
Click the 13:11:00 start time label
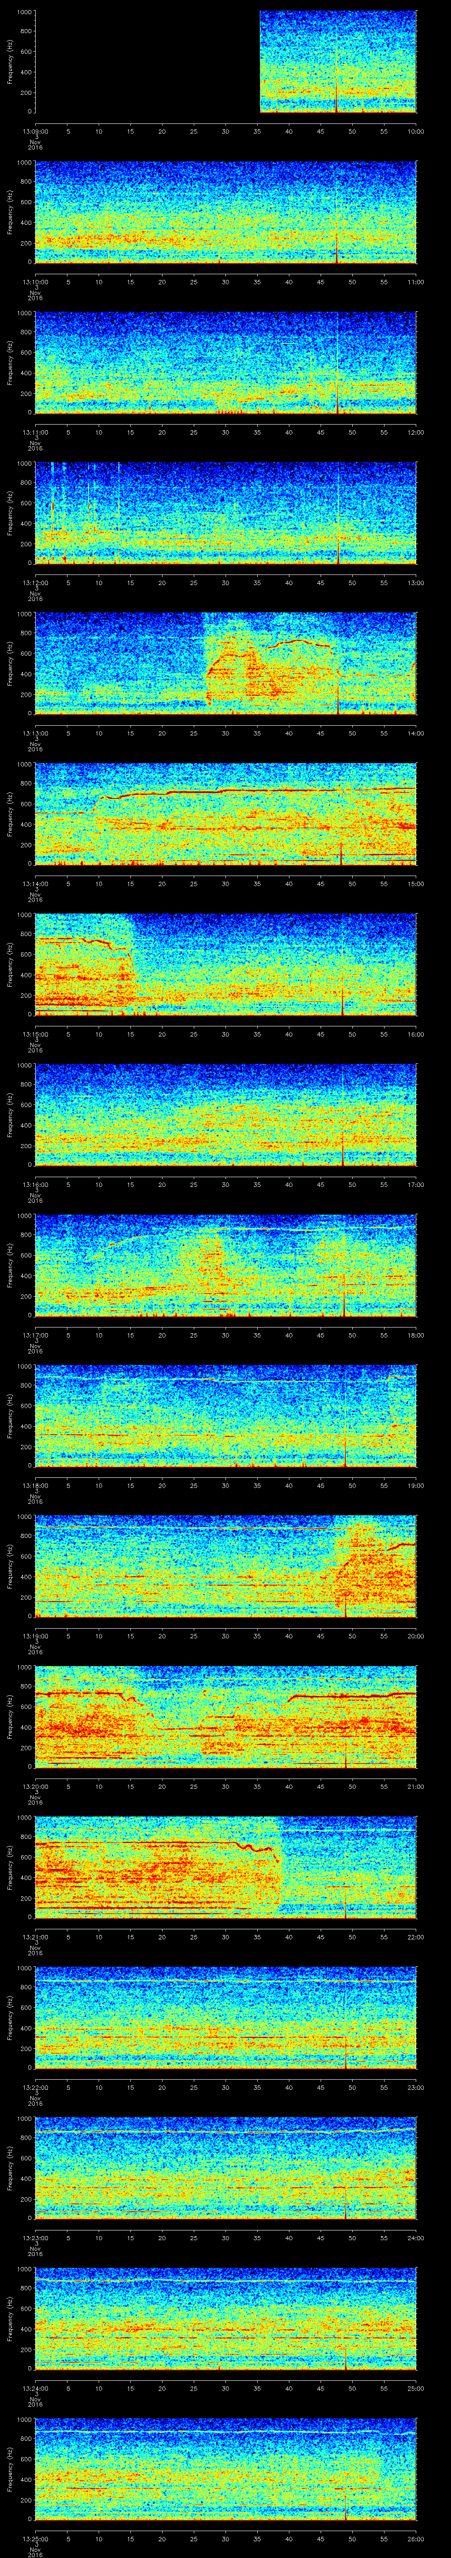pos(35,432)
